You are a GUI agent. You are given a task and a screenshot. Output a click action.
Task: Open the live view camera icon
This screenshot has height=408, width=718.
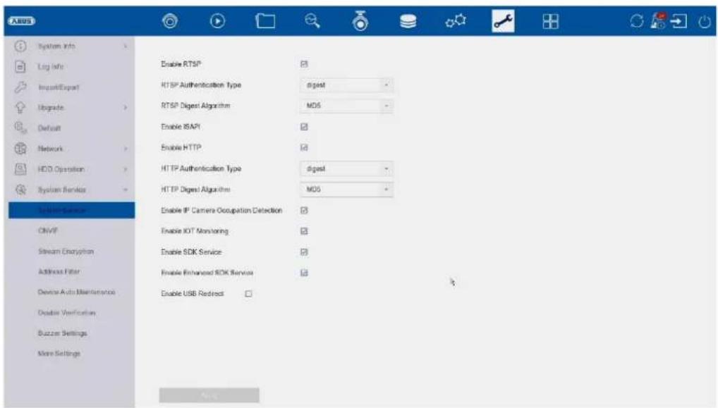tap(170, 21)
